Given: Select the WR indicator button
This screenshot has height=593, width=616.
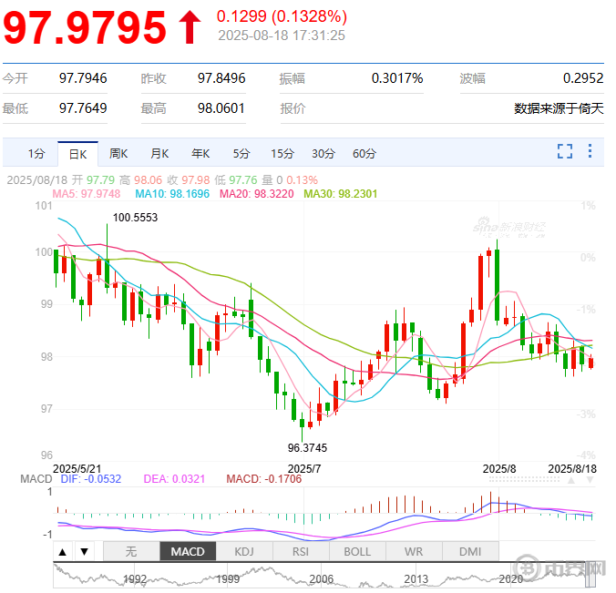Looking at the screenshot, I should click(414, 551).
